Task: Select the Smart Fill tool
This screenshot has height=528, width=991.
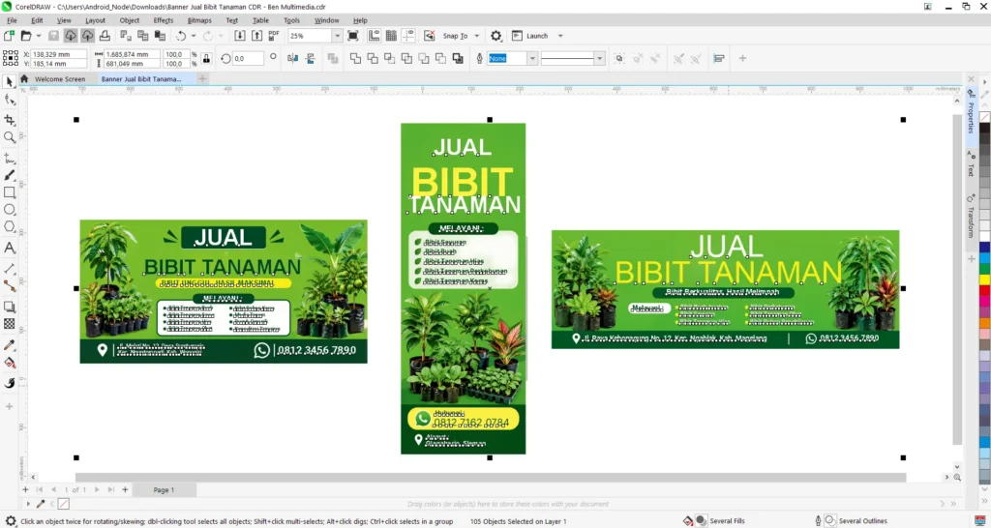Action: click(10, 383)
